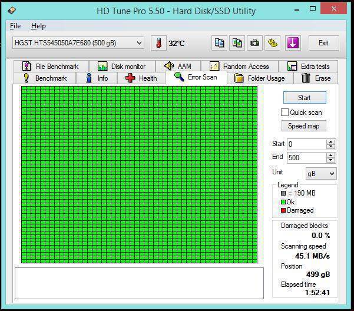Screen dimensions: 354x311
Task: Click the Speed map button
Action: tap(304, 126)
